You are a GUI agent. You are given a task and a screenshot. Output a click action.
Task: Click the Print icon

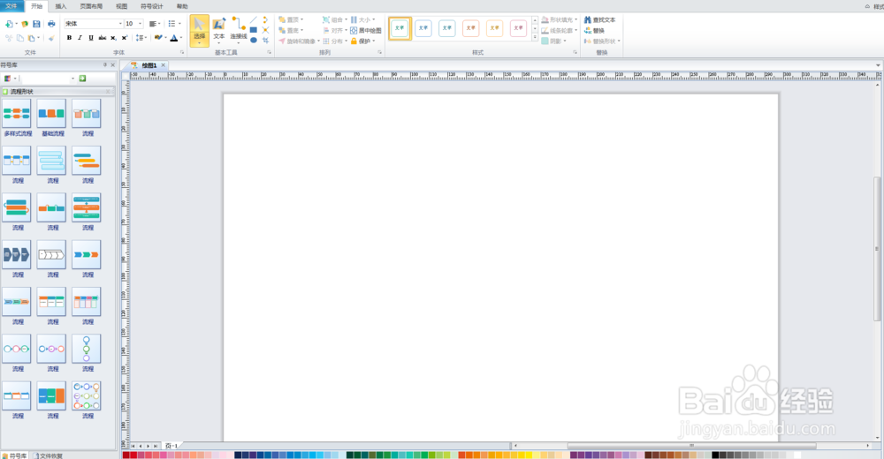[x=51, y=24]
